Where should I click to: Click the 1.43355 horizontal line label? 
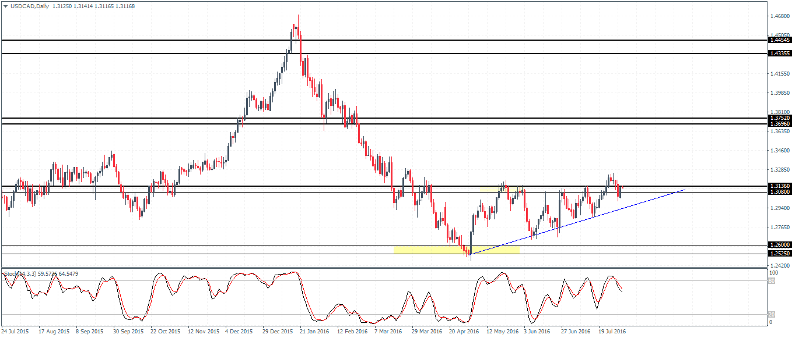pyautogui.click(x=779, y=54)
